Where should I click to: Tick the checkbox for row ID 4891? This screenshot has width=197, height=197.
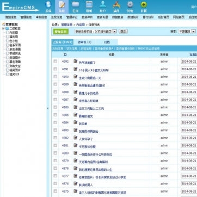56,69
